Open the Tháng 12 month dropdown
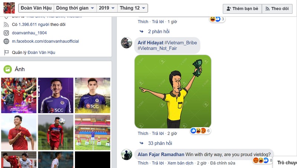 (133, 8)
